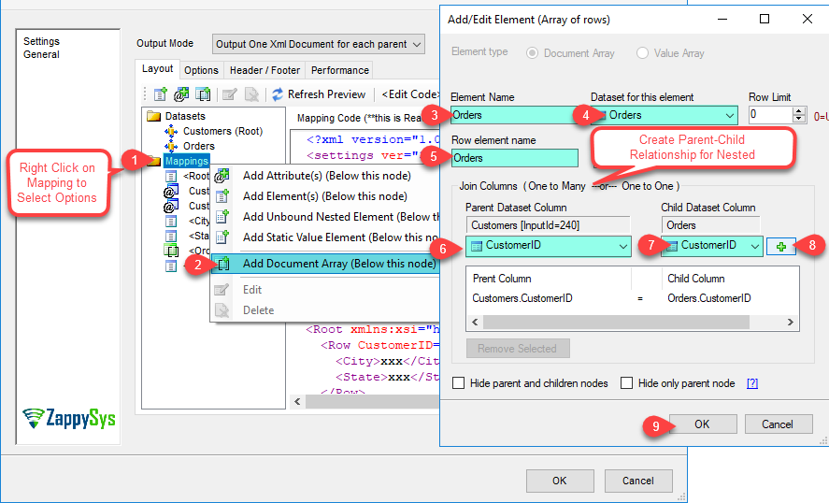829x503 pixels.
Task: Click the Row element name input field
Action: [514, 158]
